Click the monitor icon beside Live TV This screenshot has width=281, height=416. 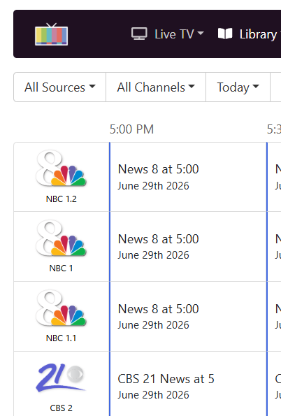139,34
